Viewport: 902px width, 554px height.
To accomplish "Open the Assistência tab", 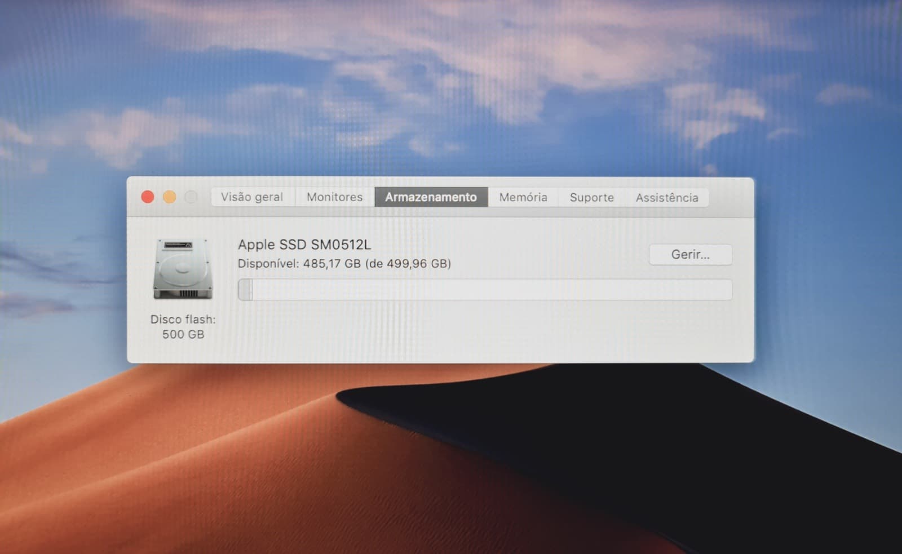I will (667, 197).
